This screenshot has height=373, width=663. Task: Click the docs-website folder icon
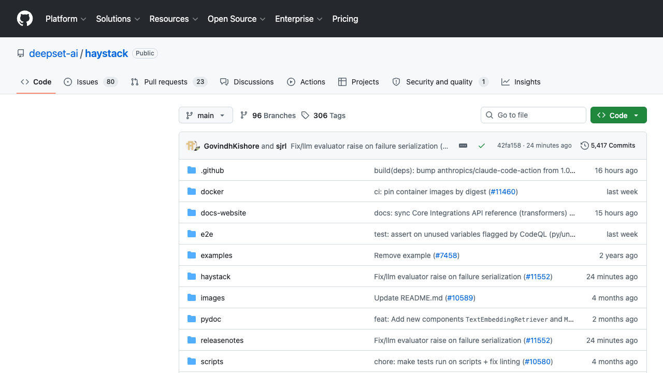[192, 213]
